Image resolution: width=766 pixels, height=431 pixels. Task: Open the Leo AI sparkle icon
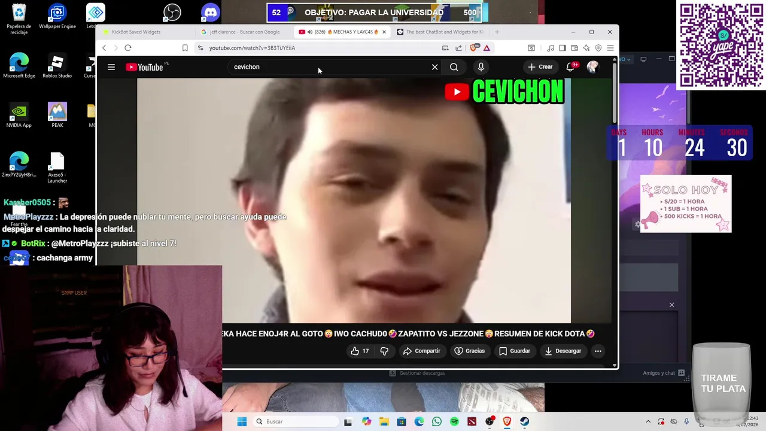[x=586, y=48]
